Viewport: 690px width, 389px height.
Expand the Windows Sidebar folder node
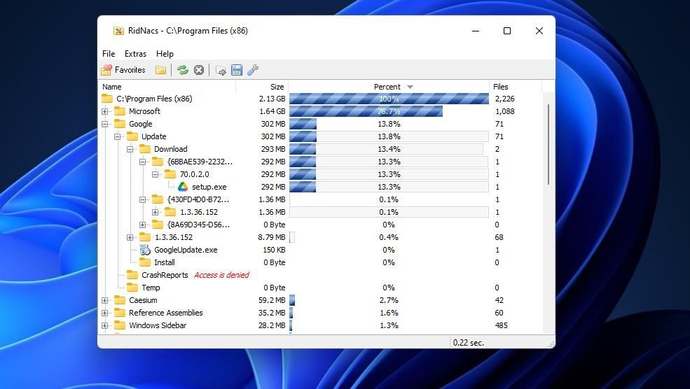pyautogui.click(x=105, y=326)
